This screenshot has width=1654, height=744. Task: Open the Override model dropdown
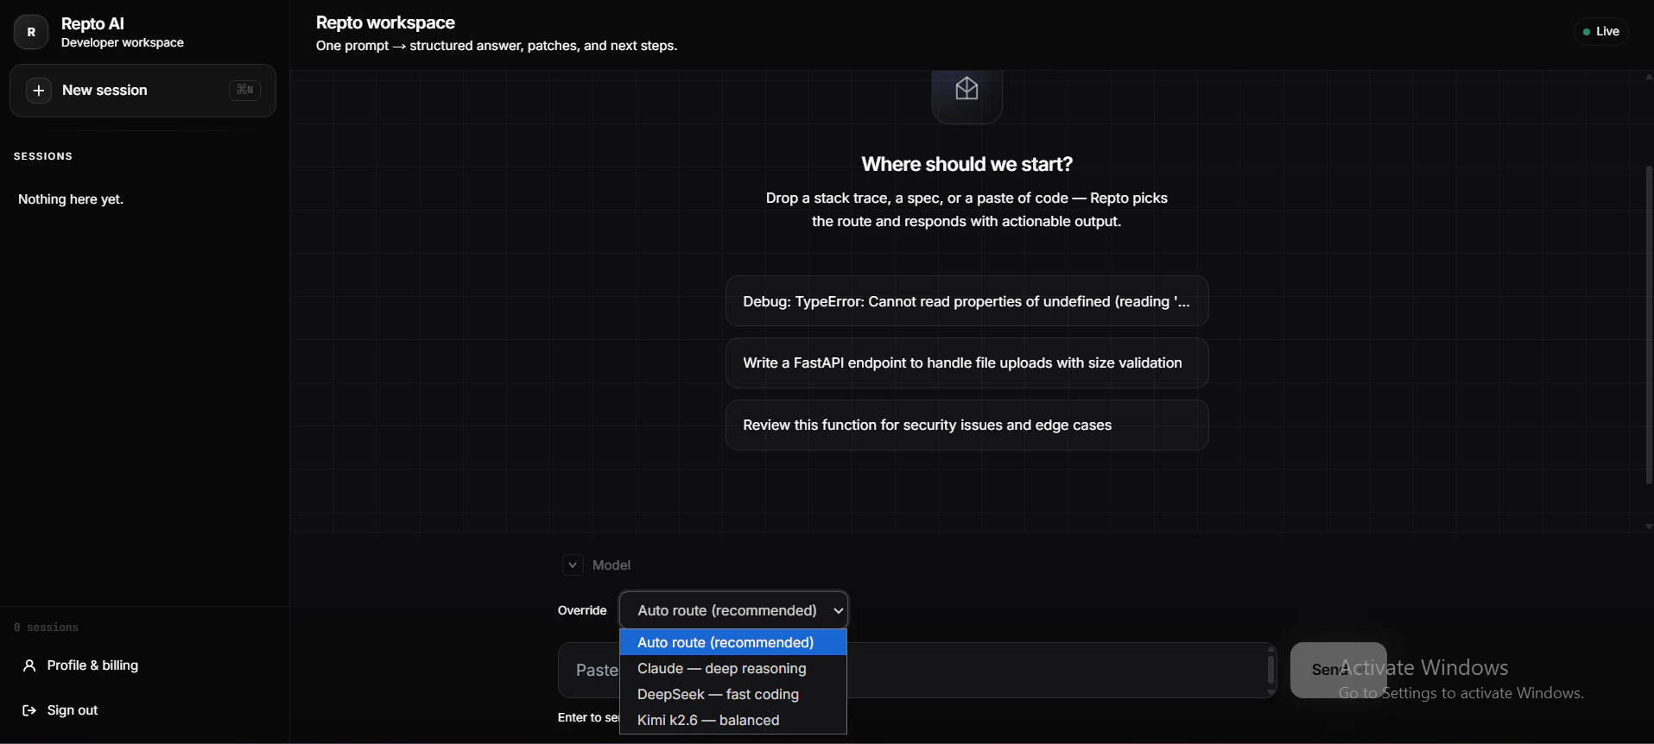[734, 610]
